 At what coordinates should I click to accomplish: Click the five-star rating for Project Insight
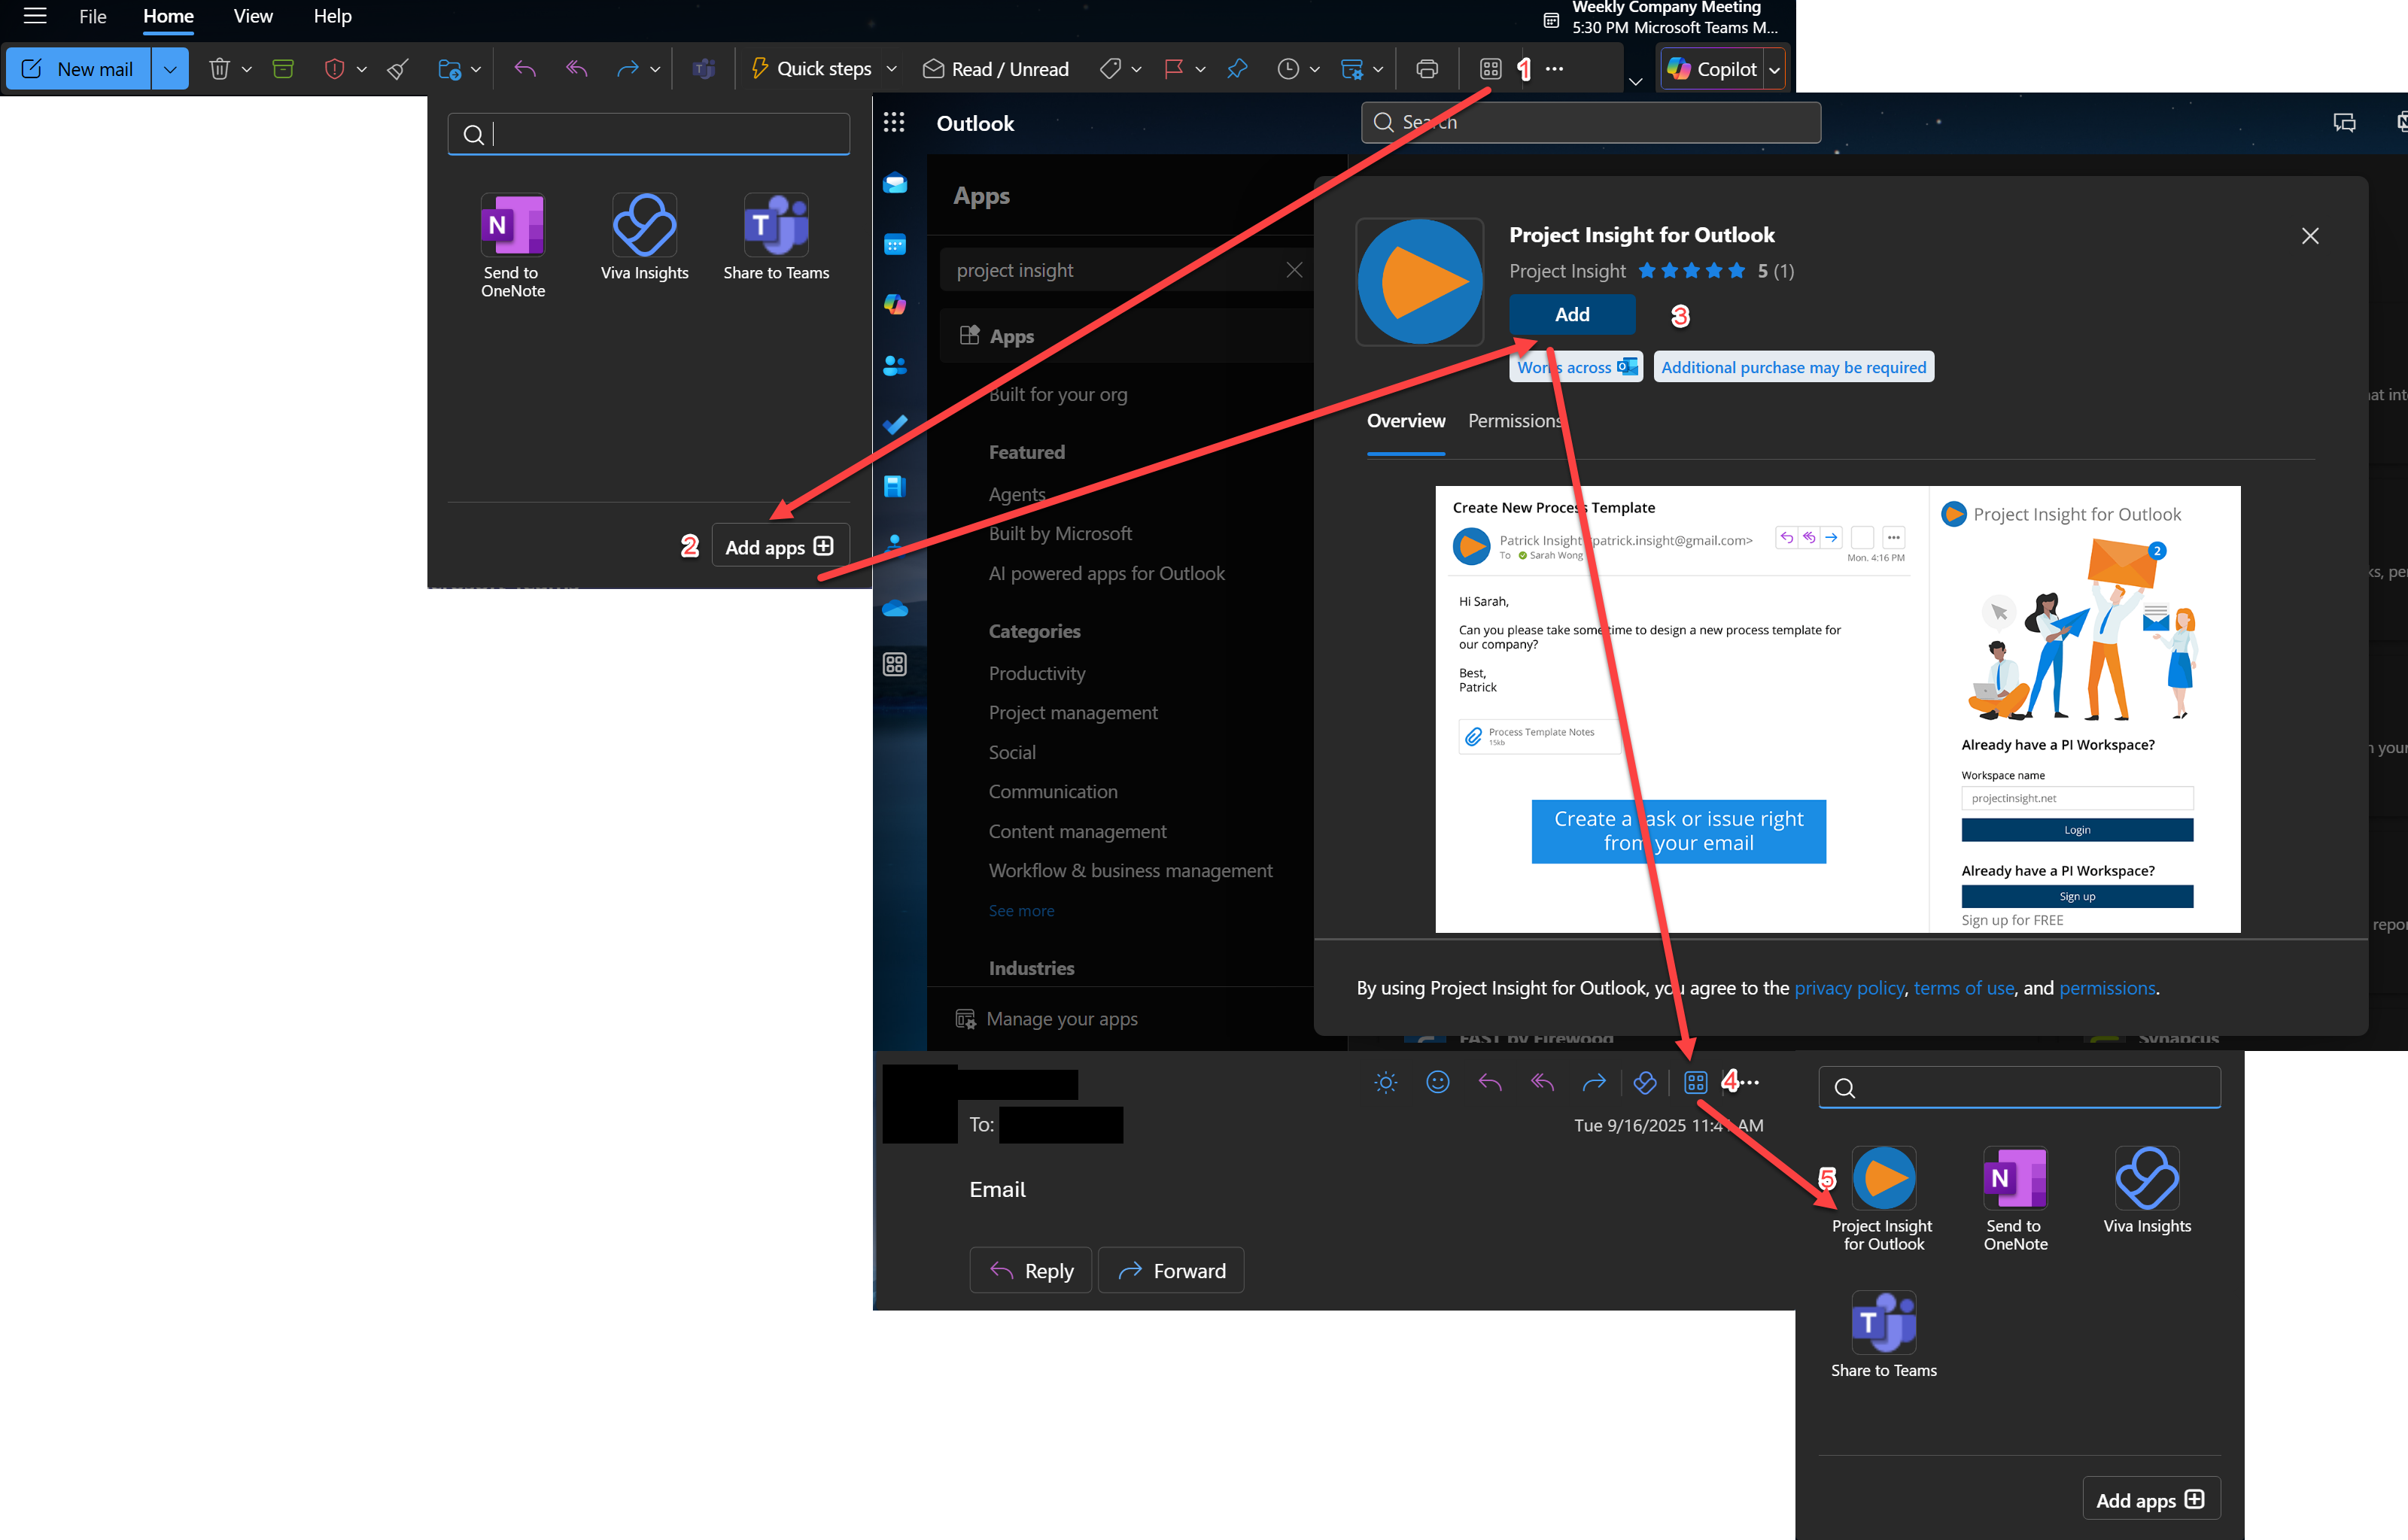pos(1692,270)
